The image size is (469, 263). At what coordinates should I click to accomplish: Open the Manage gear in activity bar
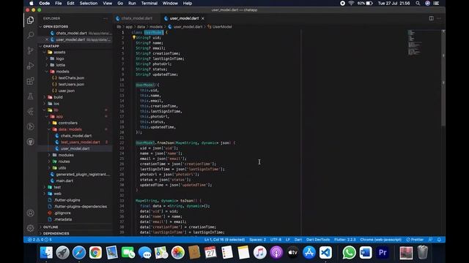tap(31, 228)
